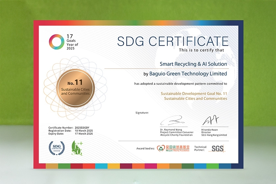The height and width of the screenshot is (184, 276).
Task: Click 'Award bodies:' label
Action: pos(145,149)
